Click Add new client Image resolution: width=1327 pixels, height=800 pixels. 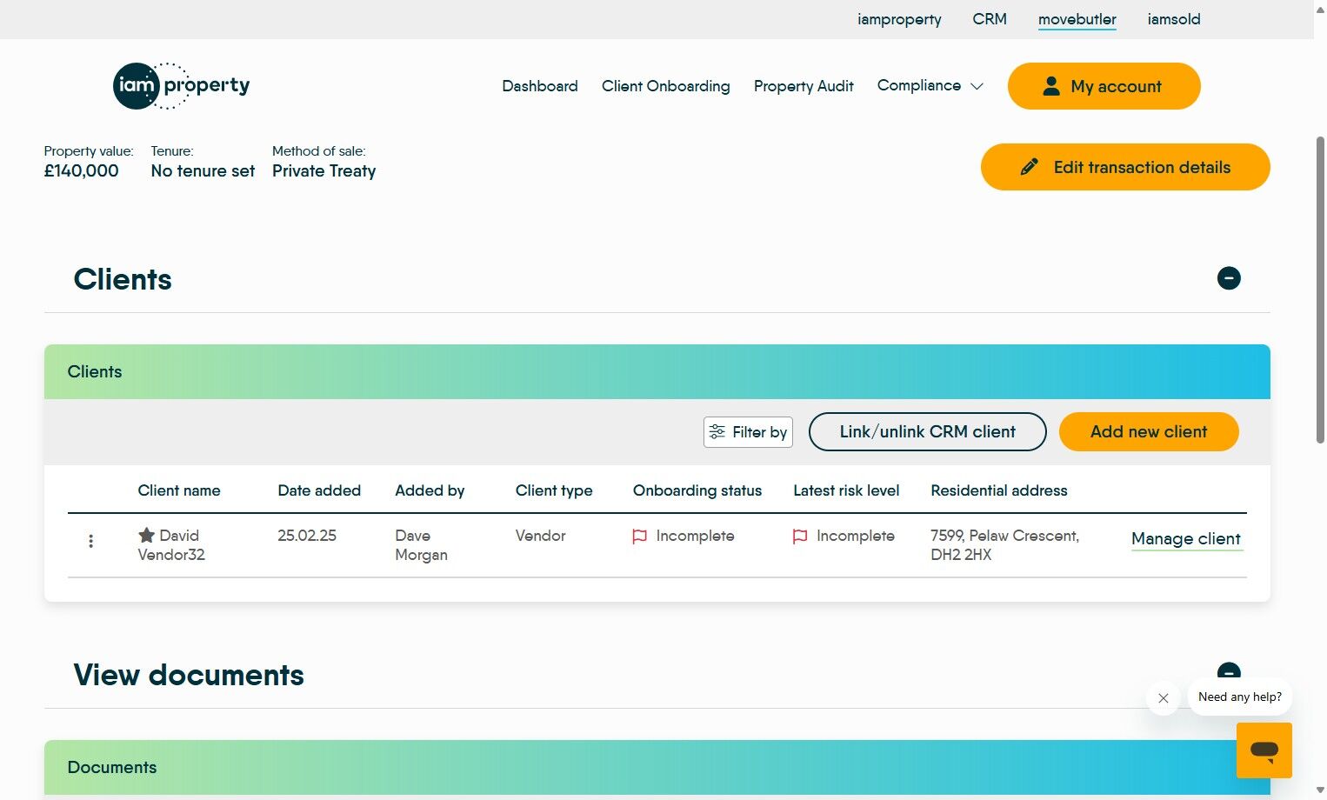click(1149, 432)
